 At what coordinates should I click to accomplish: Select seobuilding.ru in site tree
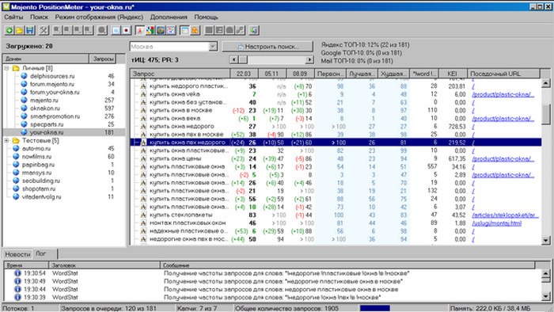pos(40,181)
